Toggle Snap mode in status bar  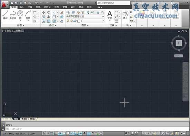[x=48, y=133]
